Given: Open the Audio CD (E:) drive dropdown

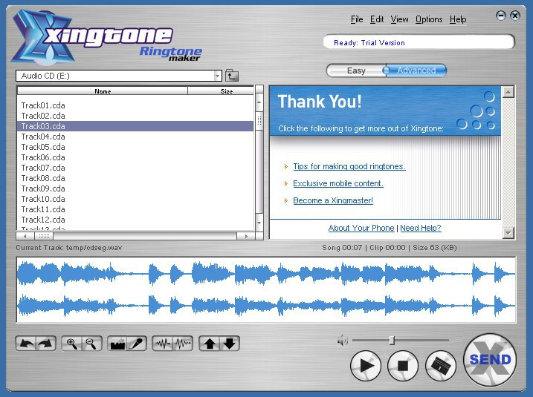Looking at the screenshot, I should [x=217, y=76].
